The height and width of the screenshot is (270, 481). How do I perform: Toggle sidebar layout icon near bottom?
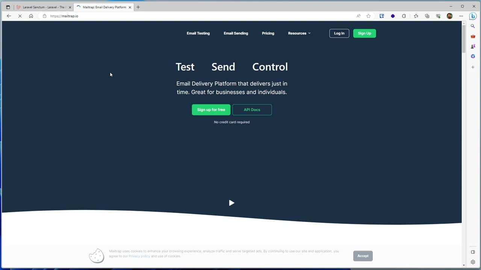(x=473, y=252)
